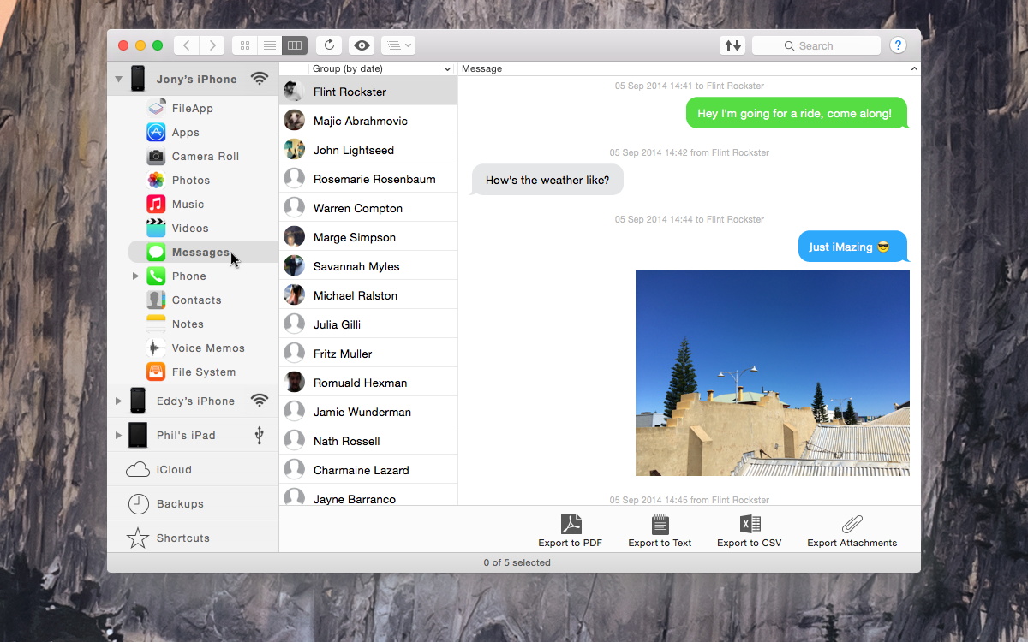
Task: Click the Export to Text icon
Action: tap(660, 524)
